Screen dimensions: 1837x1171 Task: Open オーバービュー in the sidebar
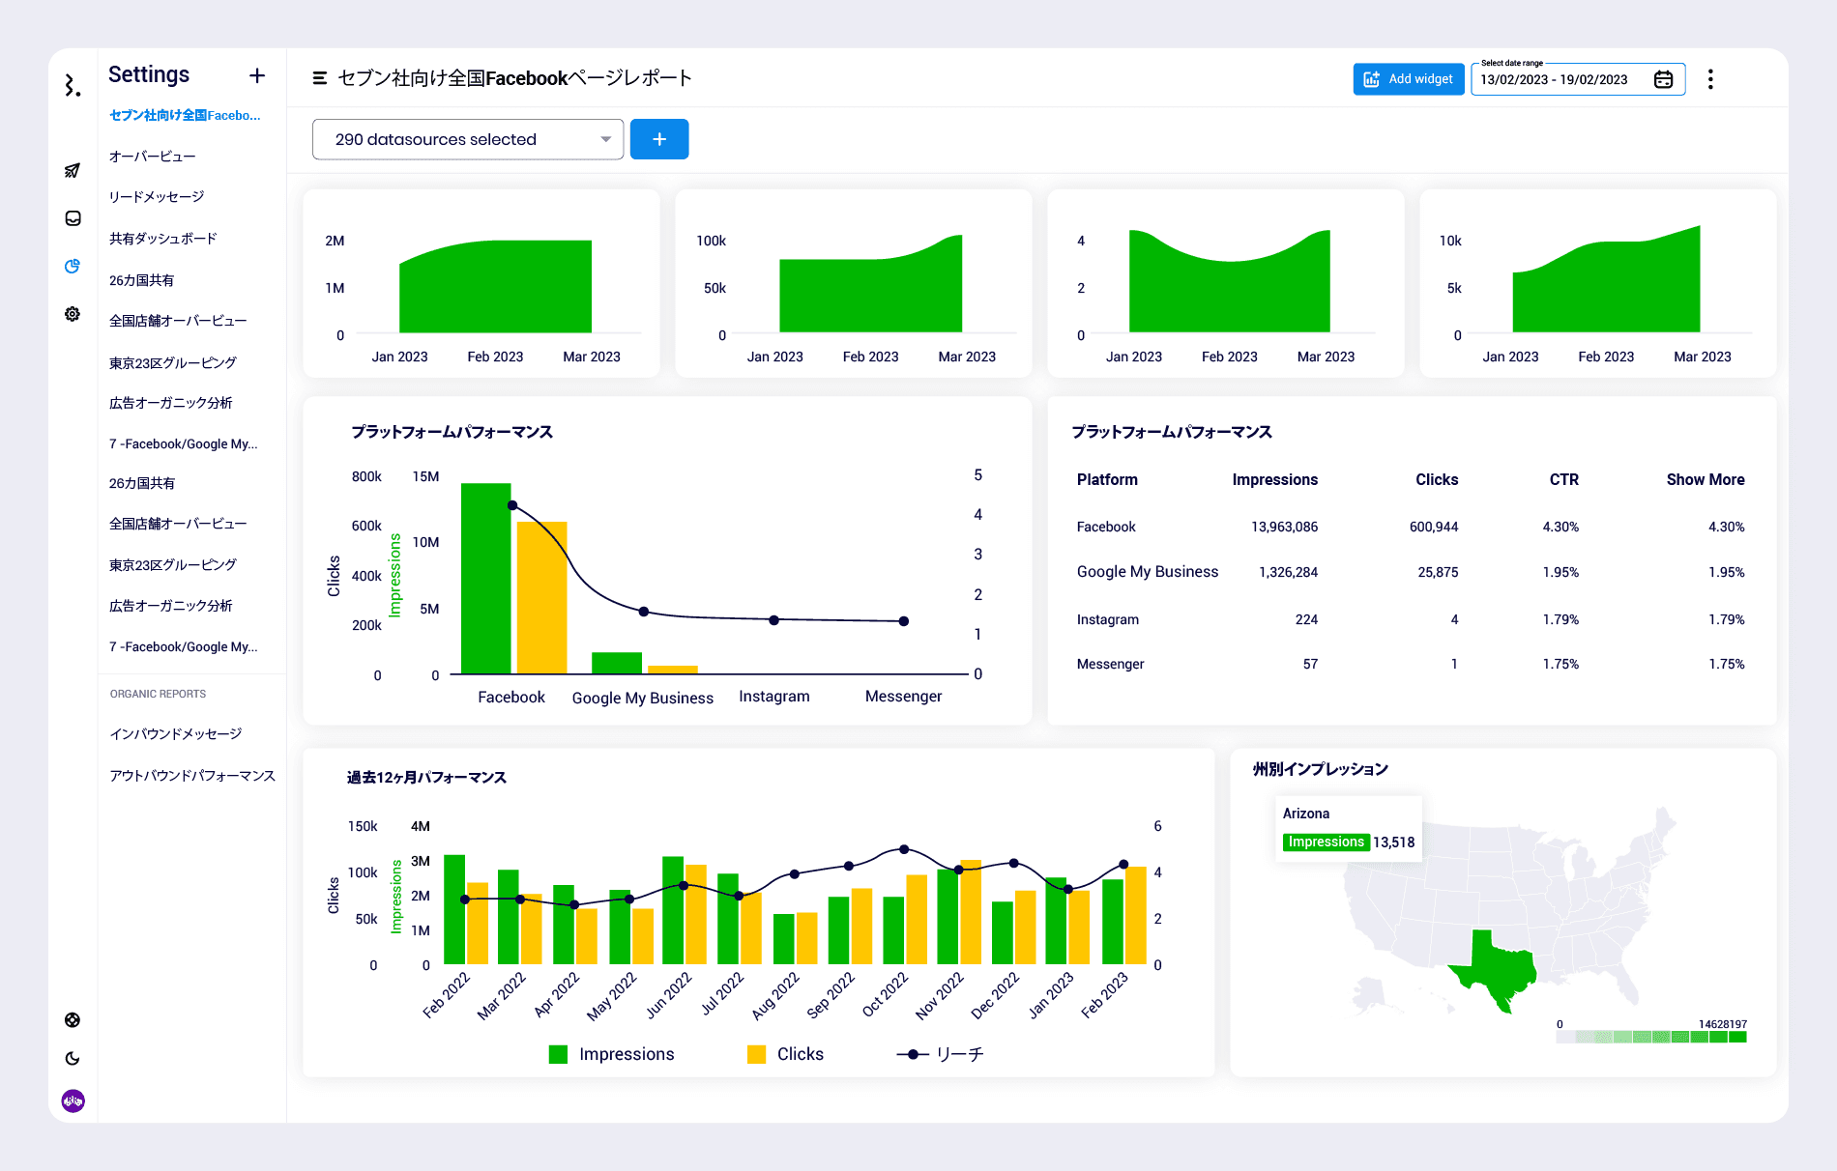[x=153, y=157]
